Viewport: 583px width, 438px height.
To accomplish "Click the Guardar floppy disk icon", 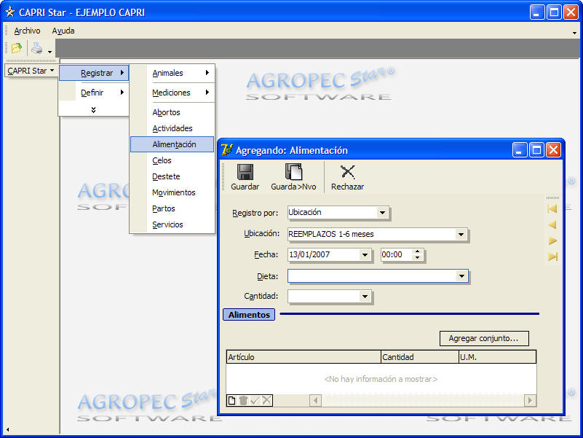I will pyautogui.click(x=245, y=172).
